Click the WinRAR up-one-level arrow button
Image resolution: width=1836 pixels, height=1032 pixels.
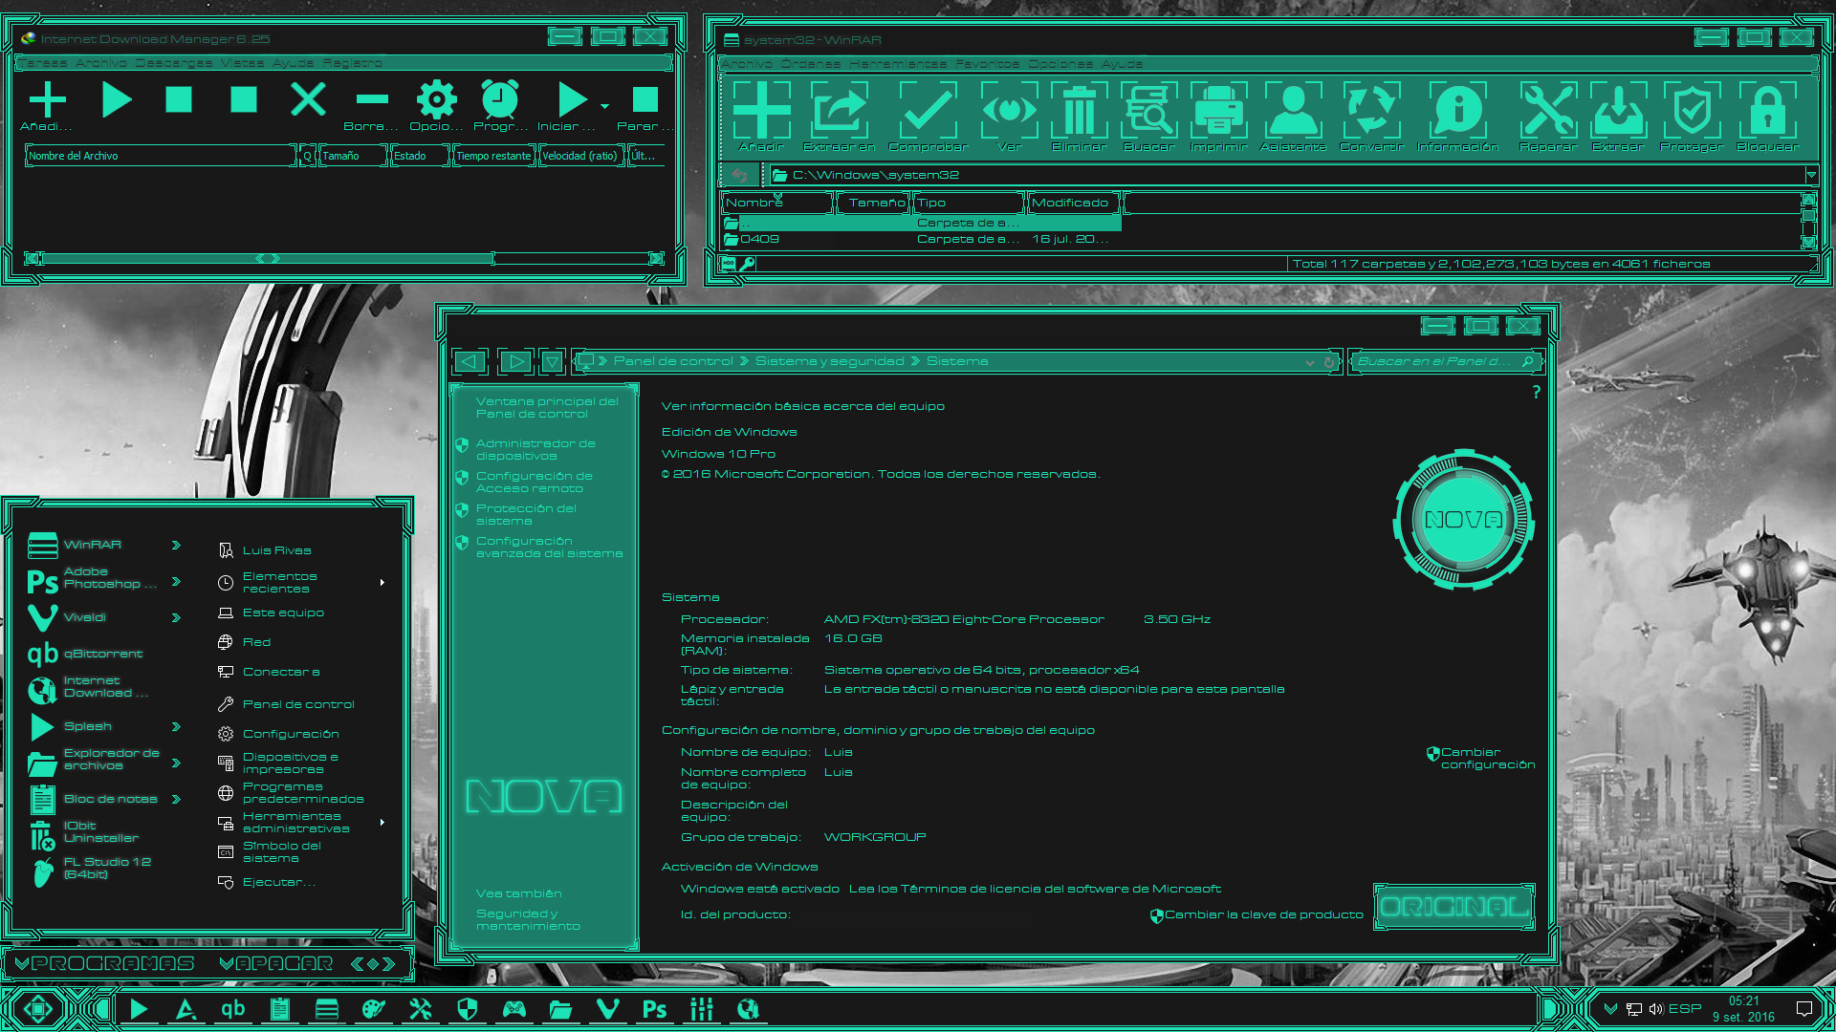tap(739, 175)
